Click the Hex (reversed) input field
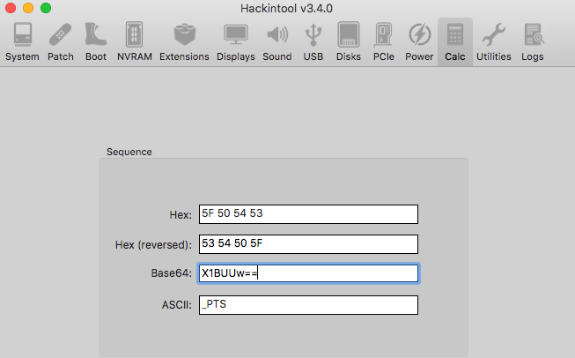 (x=308, y=244)
